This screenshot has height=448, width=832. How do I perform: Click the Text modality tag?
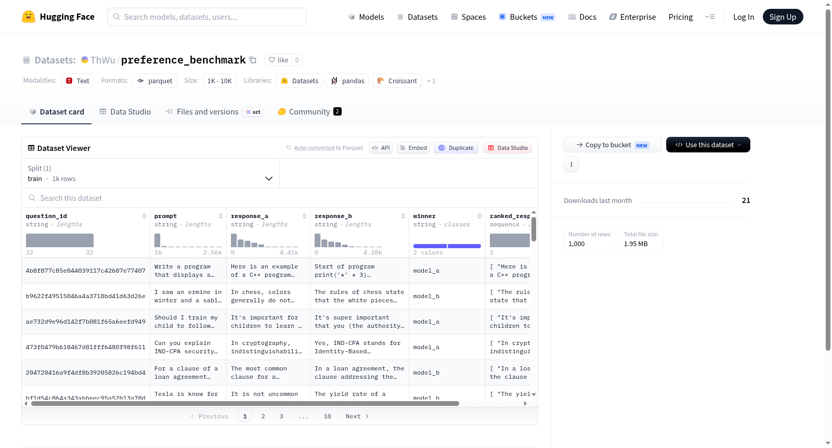click(77, 81)
